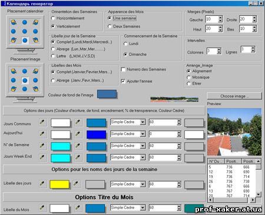Choose center position in Placement calendrier grid
265x215 pixels.
pyautogui.click(x=25, y=31)
